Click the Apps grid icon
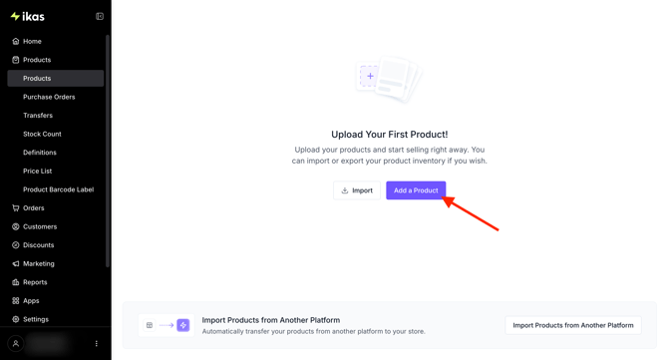Viewport: 668px width, 360px height. 16,301
